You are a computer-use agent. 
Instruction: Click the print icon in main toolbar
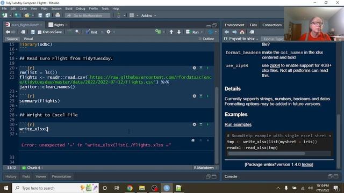58,16
